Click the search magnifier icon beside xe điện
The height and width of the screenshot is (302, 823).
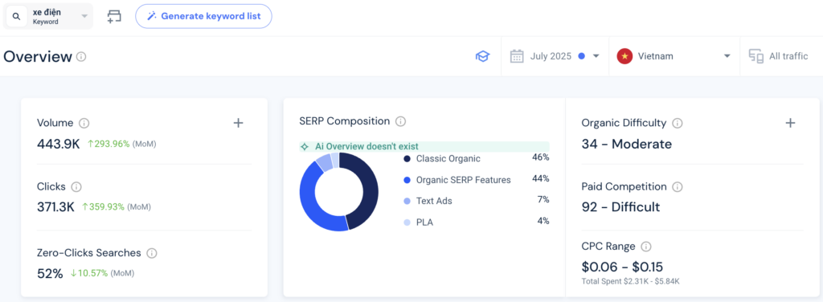16,17
